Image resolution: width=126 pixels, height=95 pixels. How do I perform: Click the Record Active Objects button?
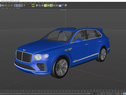117,94
